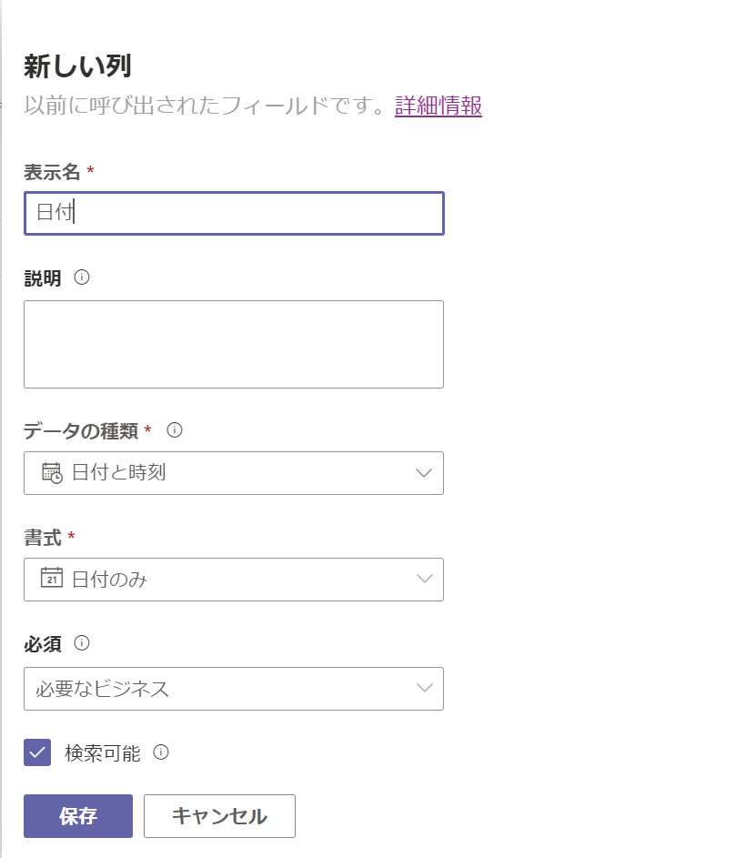Viewport: 746px width, 858px height.
Task: Click the info icon beside データの種類
Action: (x=175, y=429)
